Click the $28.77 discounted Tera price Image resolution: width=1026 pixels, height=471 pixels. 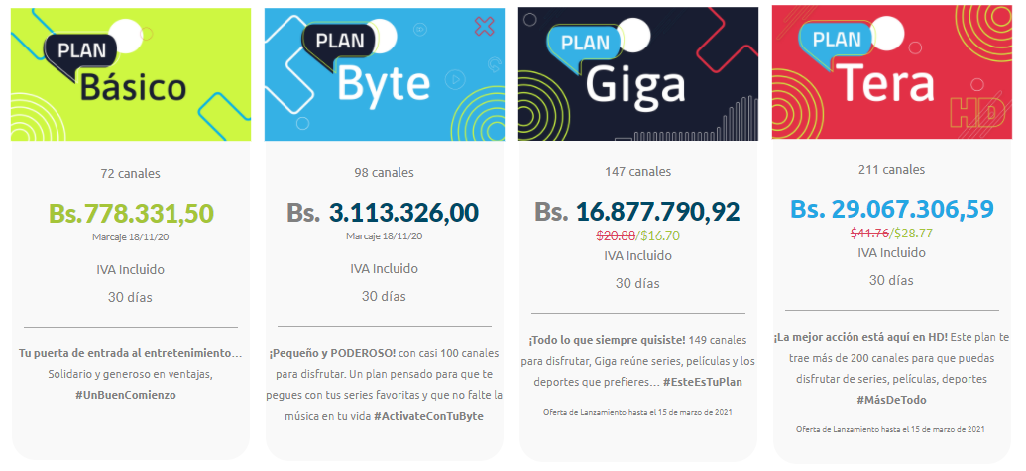tap(912, 234)
